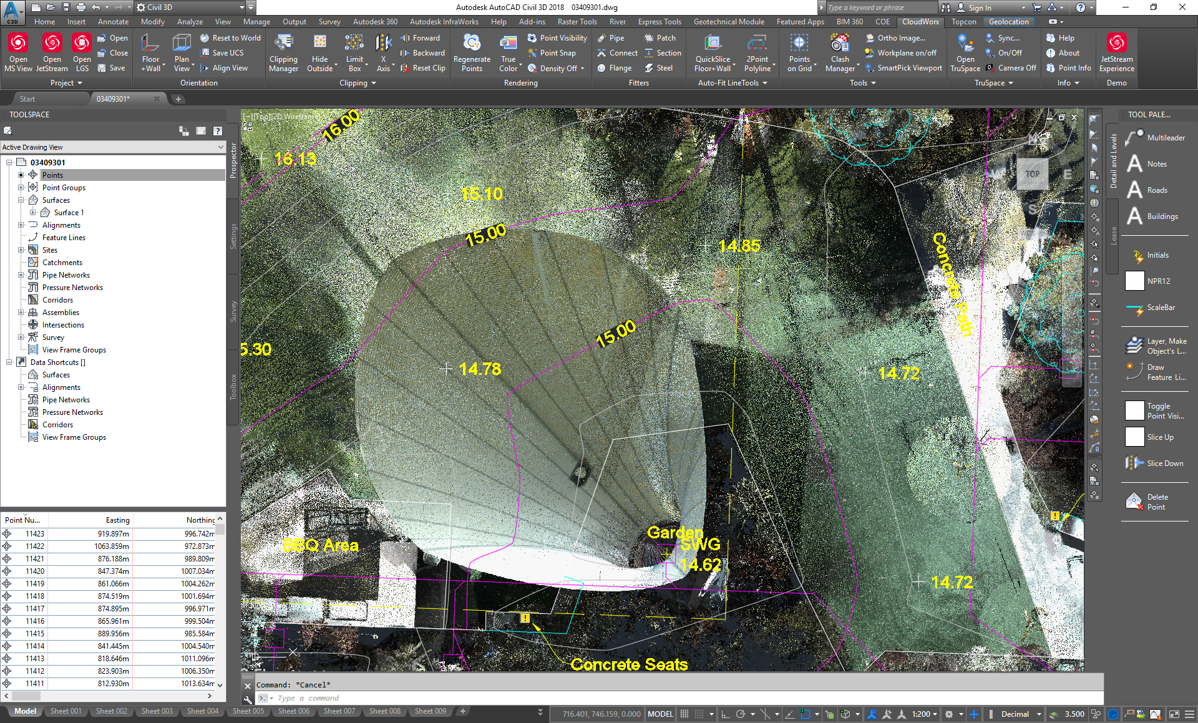Viewport: 1198px width, 723px height.
Task: Click the Regenerate Points icon
Action: [x=472, y=52]
